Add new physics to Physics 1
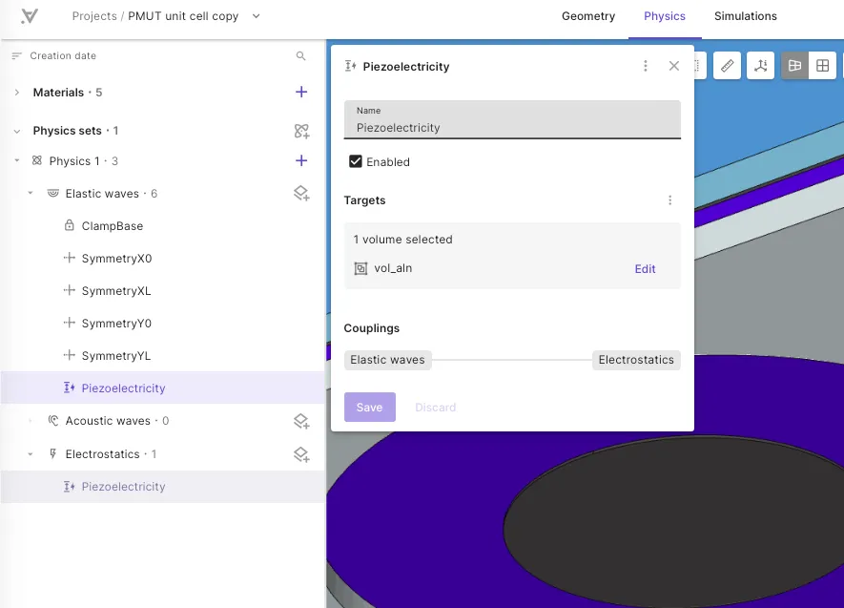 [301, 160]
